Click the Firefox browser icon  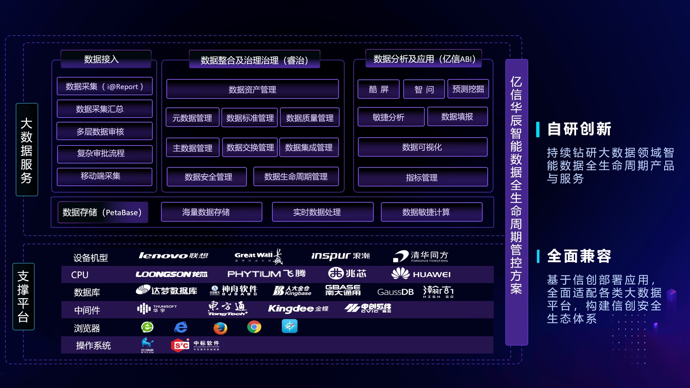click(220, 328)
